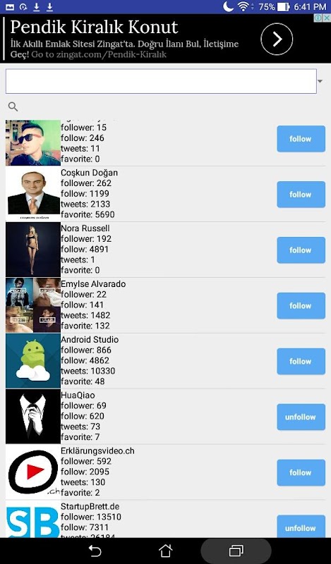
Task: Open the recent apps navigation icon
Action: coord(236,551)
